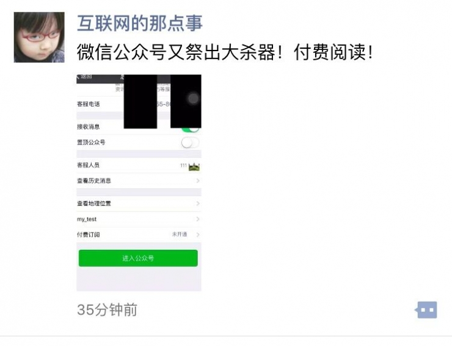Open the 付费订阅 label
Screen dimensions: 452x346
tap(88, 235)
